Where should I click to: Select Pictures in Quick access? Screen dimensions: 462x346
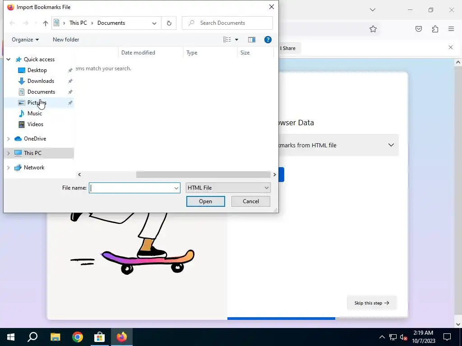point(37,103)
